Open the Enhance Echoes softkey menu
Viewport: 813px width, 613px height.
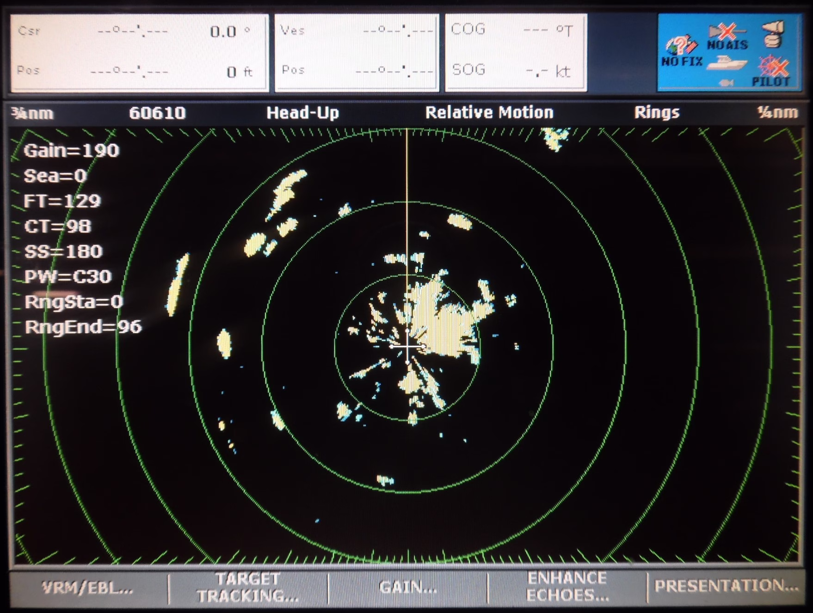(567, 587)
